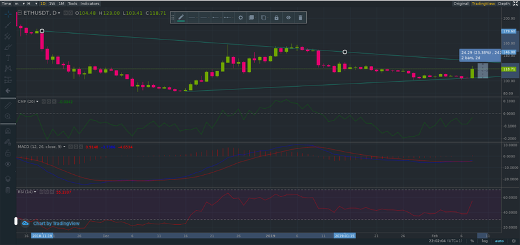520x245 pixels.
Task: Select the trend line drawing tool
Action: (8, 25)
